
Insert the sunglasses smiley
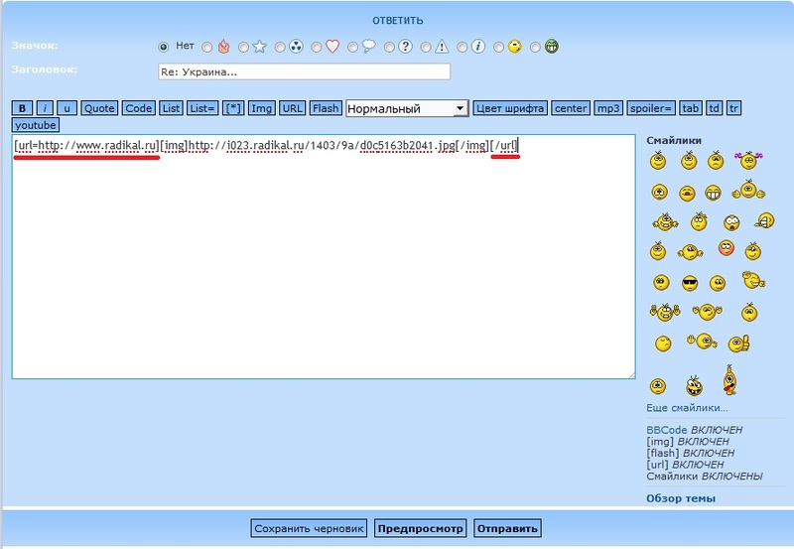pyautogui.click(x=689, y=283)
